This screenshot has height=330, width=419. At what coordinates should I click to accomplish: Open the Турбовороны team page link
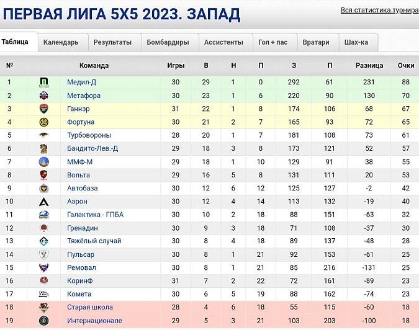tap(89, 135)
